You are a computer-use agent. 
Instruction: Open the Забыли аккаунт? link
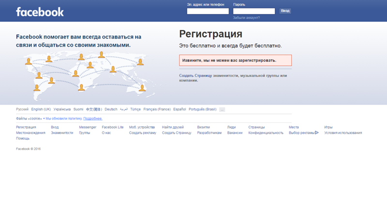246,18
